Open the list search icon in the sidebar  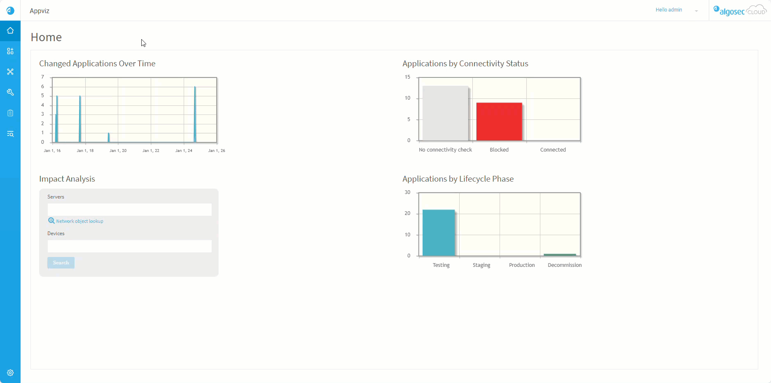coord(10,134)
